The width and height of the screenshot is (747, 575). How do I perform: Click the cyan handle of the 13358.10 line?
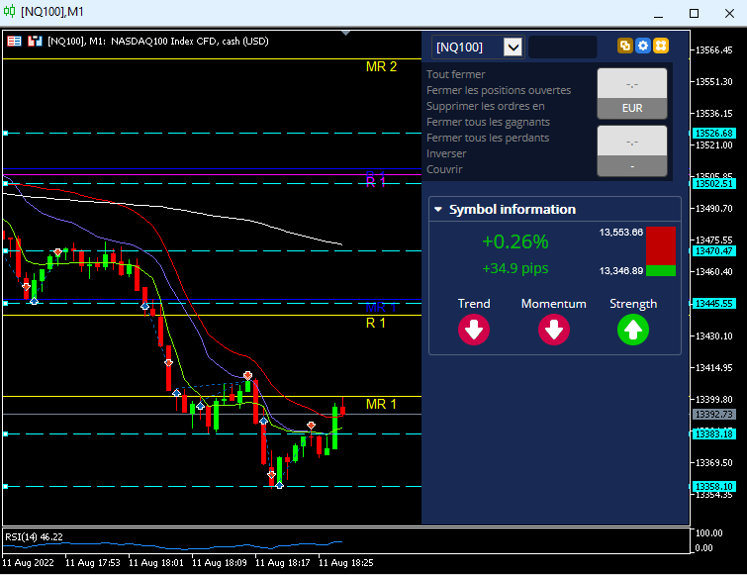click(6, 486)
